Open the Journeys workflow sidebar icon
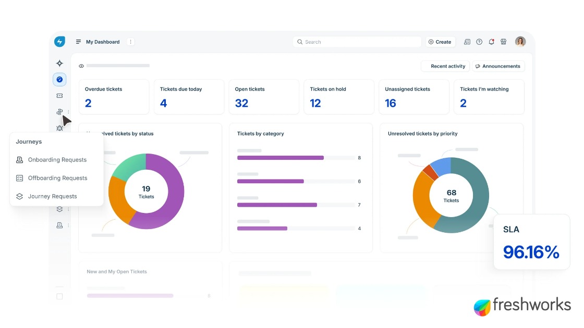The height and width of the screenshot is (328, 584). tap(59, 111)
